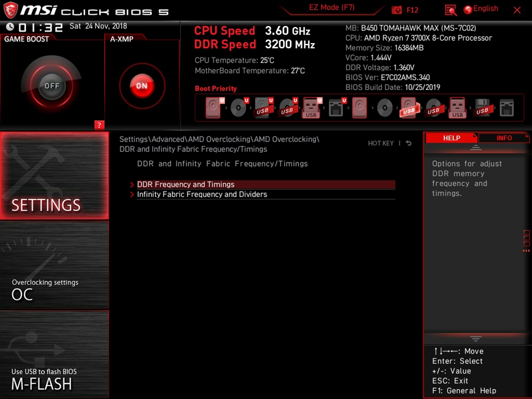The height and width of the screenshot is (399, 532).
Task: Click the Settings\Advanced\AMD Overclocking breadcrumb path
Action: (219, 144)
